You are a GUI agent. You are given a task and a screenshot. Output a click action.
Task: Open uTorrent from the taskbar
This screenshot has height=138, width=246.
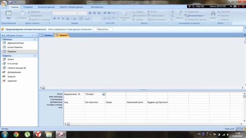coord(27,135)
